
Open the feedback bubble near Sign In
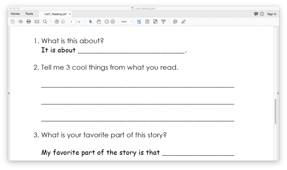(x=256, y=14)
